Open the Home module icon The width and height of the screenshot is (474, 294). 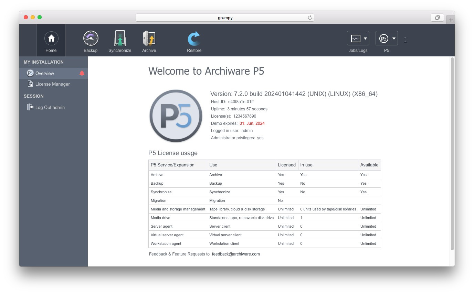tap(51, 39)
